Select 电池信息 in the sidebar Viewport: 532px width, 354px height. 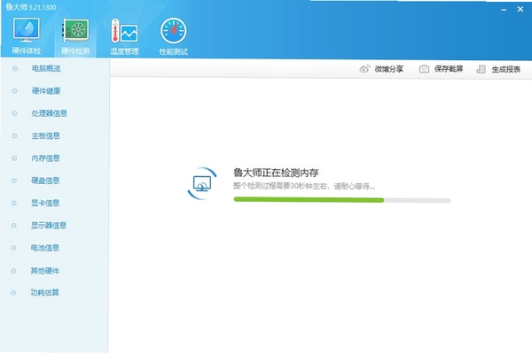(x=45, y=248)
